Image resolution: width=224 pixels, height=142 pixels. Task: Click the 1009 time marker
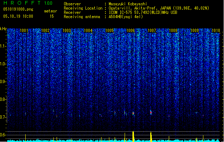point(194,31)
